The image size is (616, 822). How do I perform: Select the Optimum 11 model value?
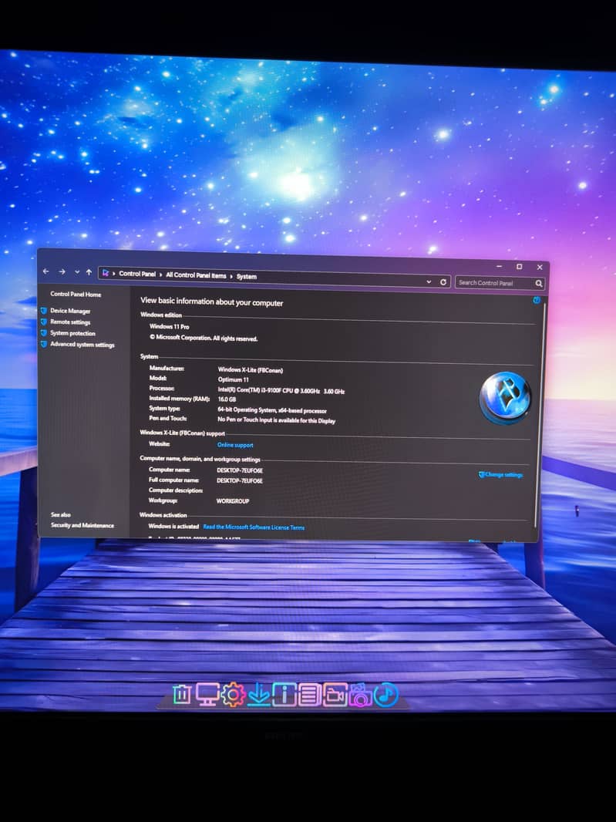234,379
